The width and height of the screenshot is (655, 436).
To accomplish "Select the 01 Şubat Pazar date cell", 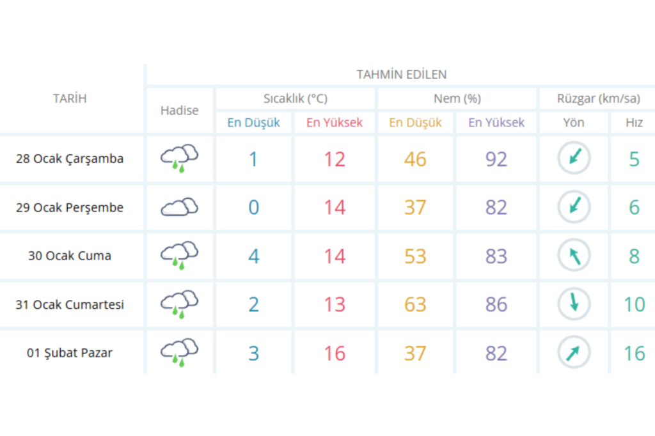I will [70, 353].
